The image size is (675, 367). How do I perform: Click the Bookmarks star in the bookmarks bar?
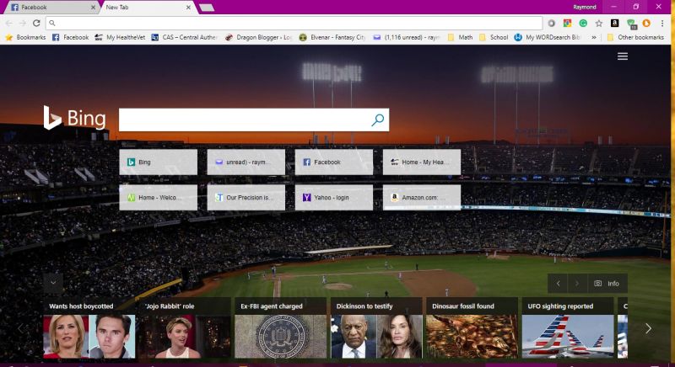(x=25, y=37)
